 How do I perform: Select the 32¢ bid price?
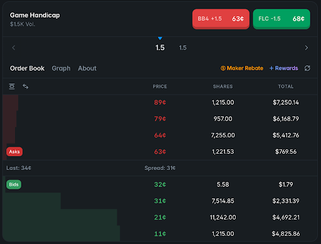[160, 184]
